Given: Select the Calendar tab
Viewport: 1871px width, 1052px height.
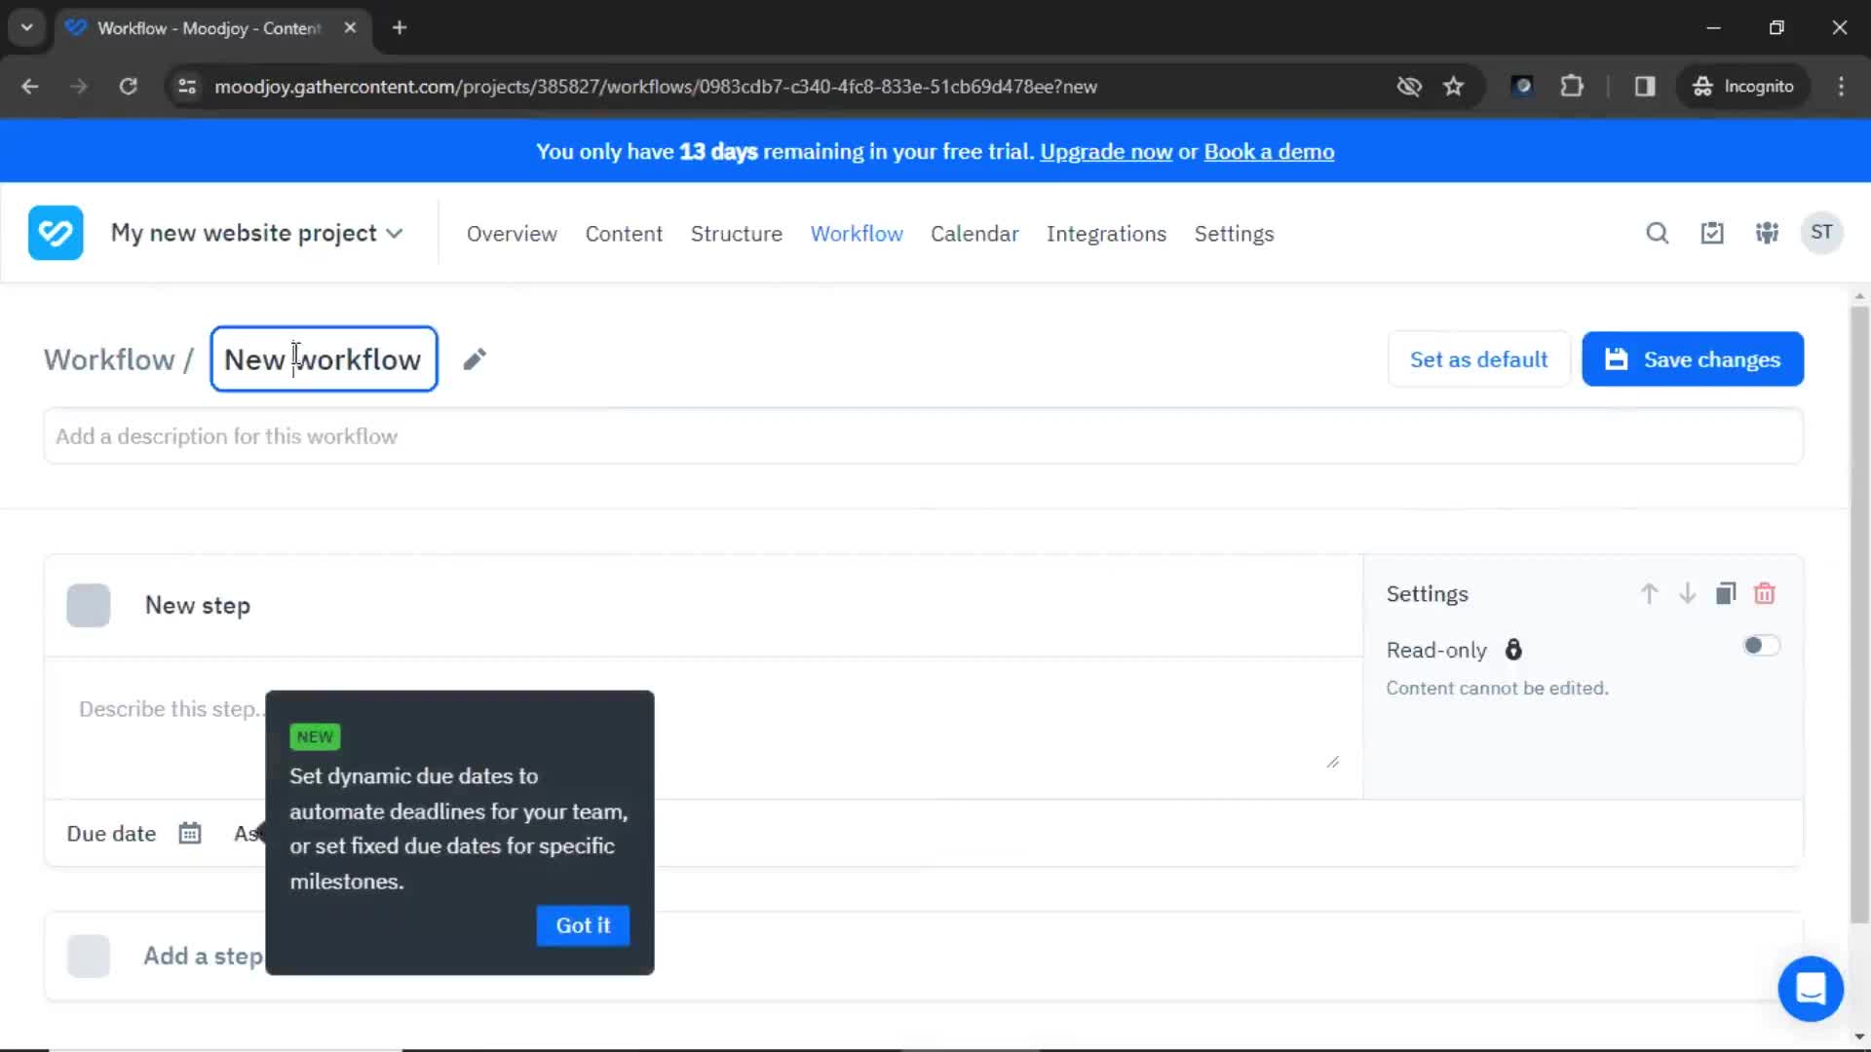Looking at the screenshot, I should click(x=974, y=233).
